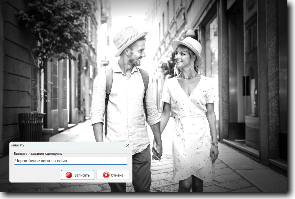Close the Записать dialog with X

point(127,145)
